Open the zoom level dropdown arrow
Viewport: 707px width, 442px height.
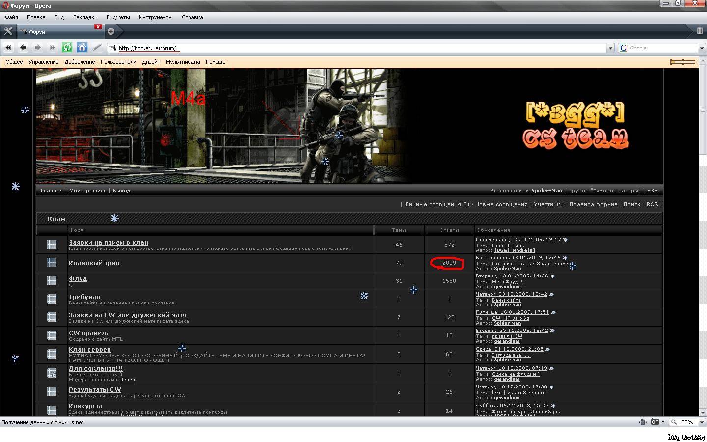click(702, 422)
